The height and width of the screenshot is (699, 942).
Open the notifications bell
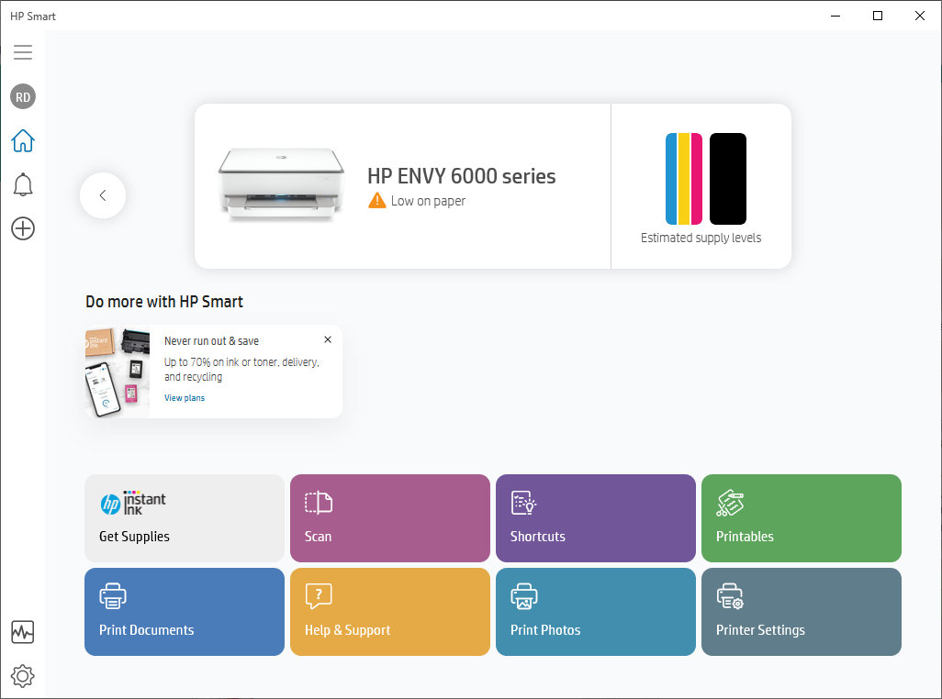point(23,184)
